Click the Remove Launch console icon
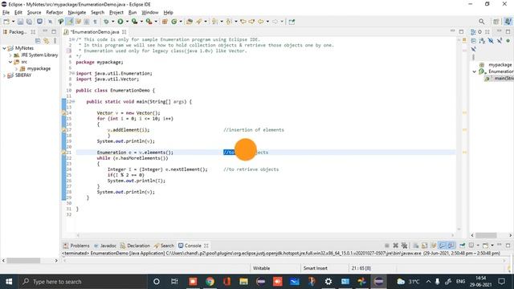514x289 pixels. tap(396, 246)
